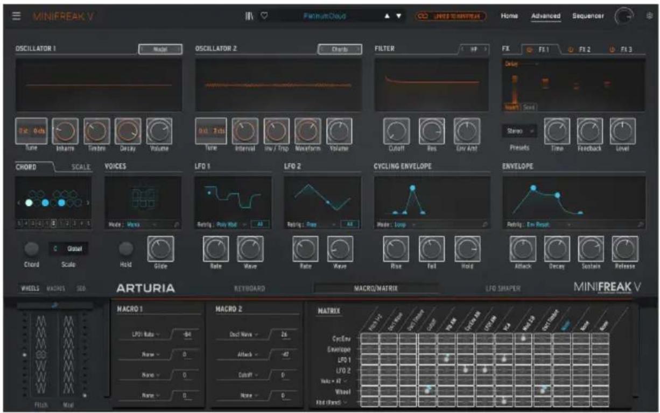Click magnifier icon in Voices panel
Screen dimensions: 660x413
177,224
